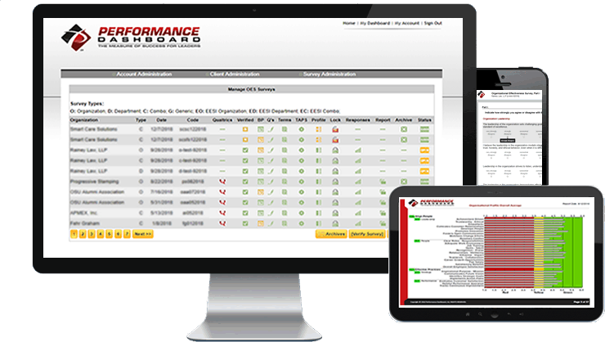Click the Verify Survey button
The height and width of the screenshot is (342, 605).
[367, 234]
